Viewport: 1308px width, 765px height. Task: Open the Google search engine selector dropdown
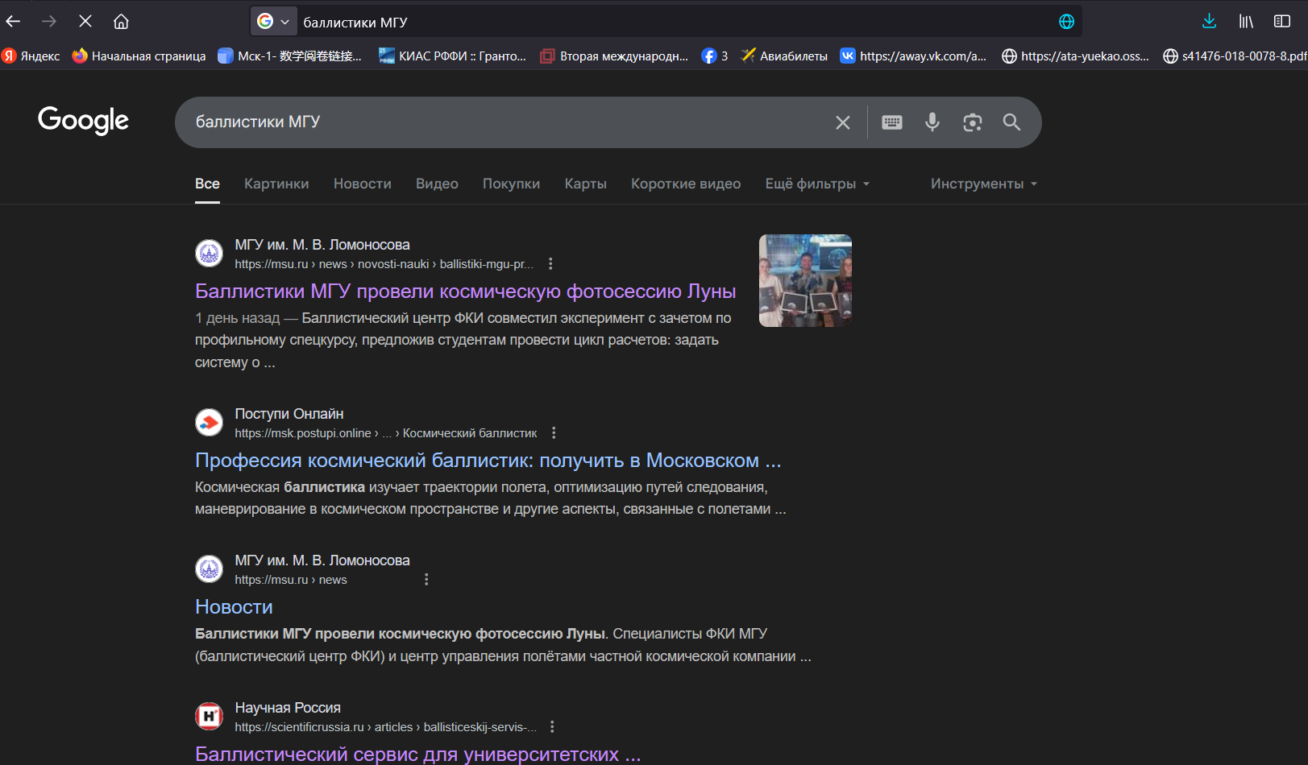point(273,22)
